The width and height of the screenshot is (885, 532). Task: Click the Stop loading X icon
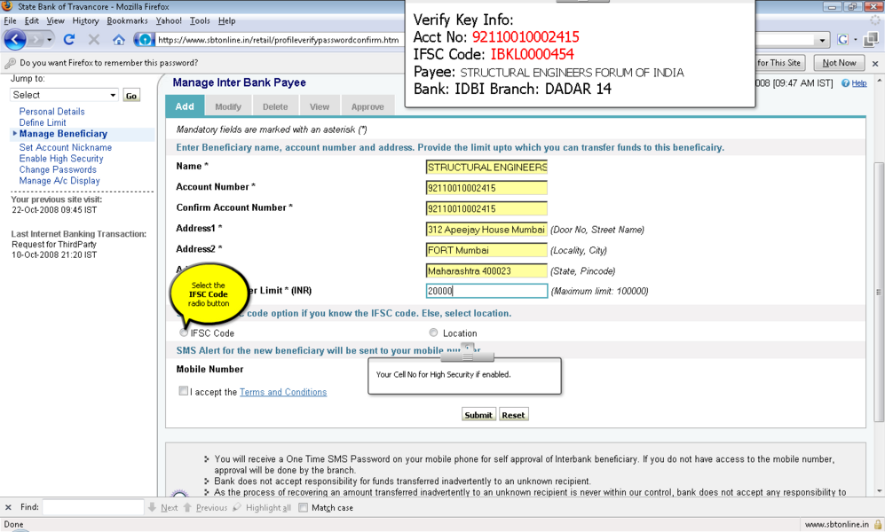coord(93,40)
